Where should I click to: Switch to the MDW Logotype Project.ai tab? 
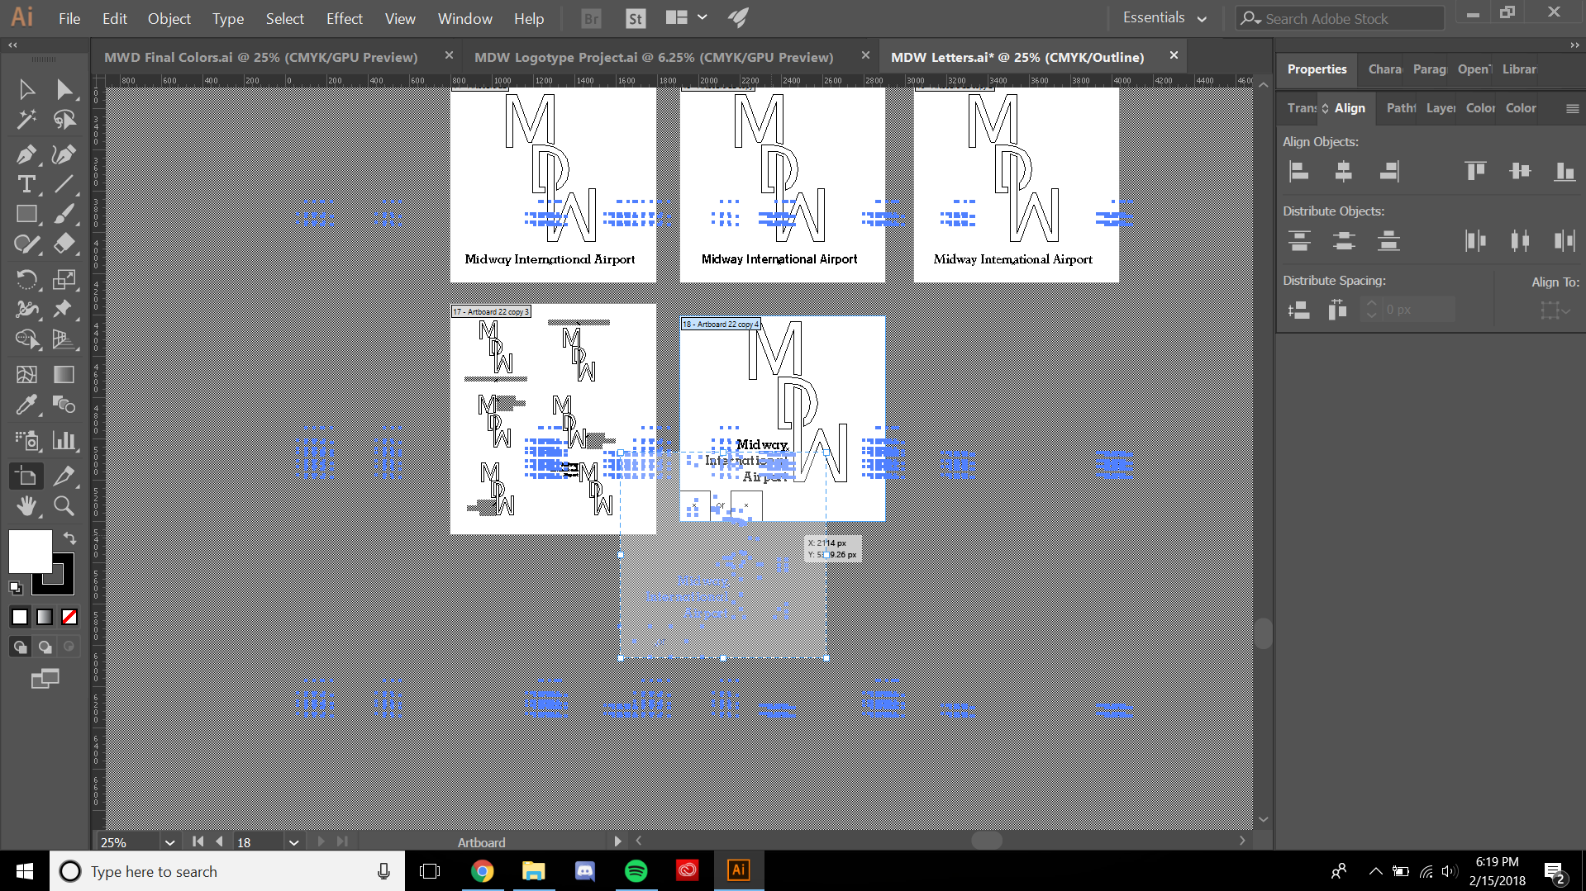[653, 57]
